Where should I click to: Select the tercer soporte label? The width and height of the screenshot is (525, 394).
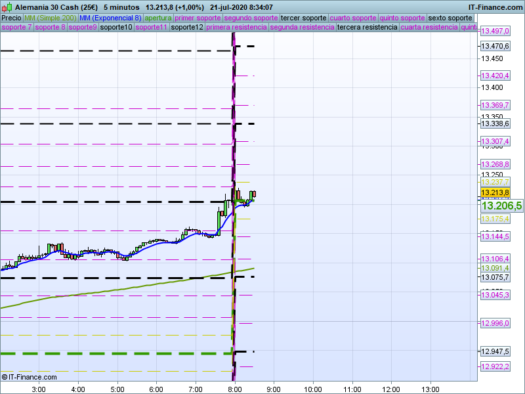(x=303, y=18)
